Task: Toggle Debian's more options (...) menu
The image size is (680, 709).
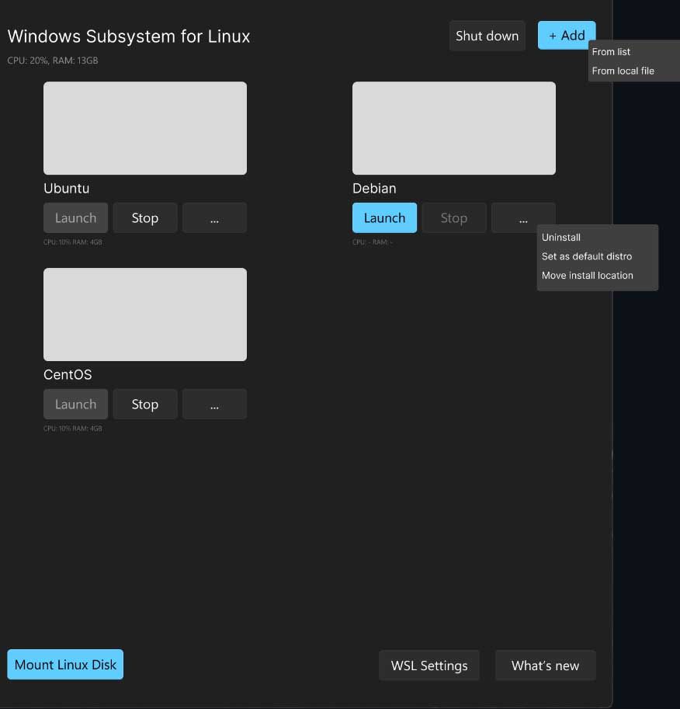Action: [523, 218]
